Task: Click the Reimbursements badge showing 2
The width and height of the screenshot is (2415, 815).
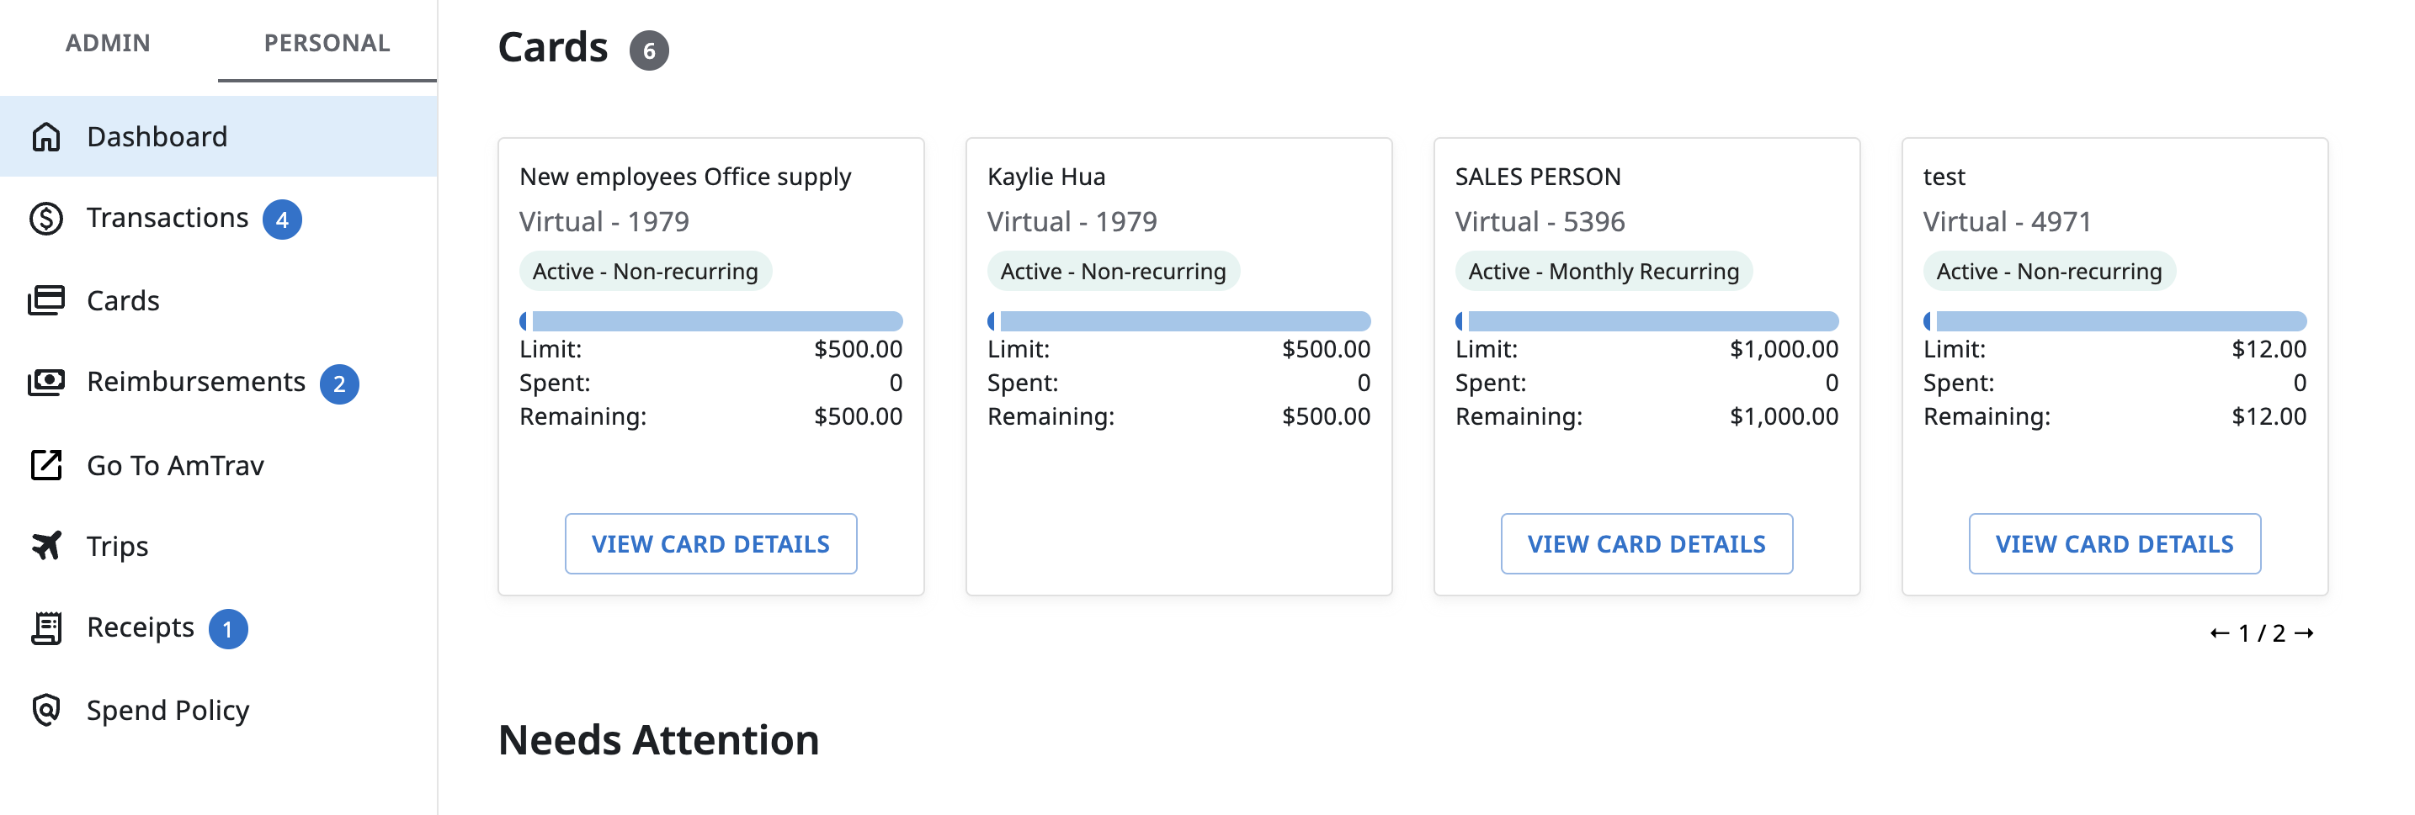Action: [339, 384]
